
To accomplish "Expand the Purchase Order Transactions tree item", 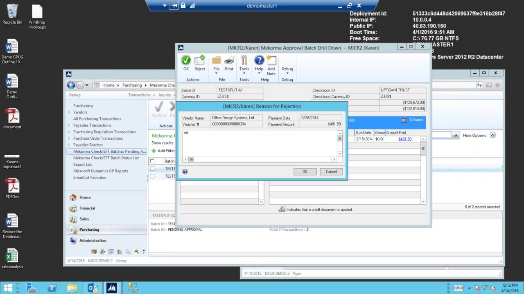I will [69, 138].
